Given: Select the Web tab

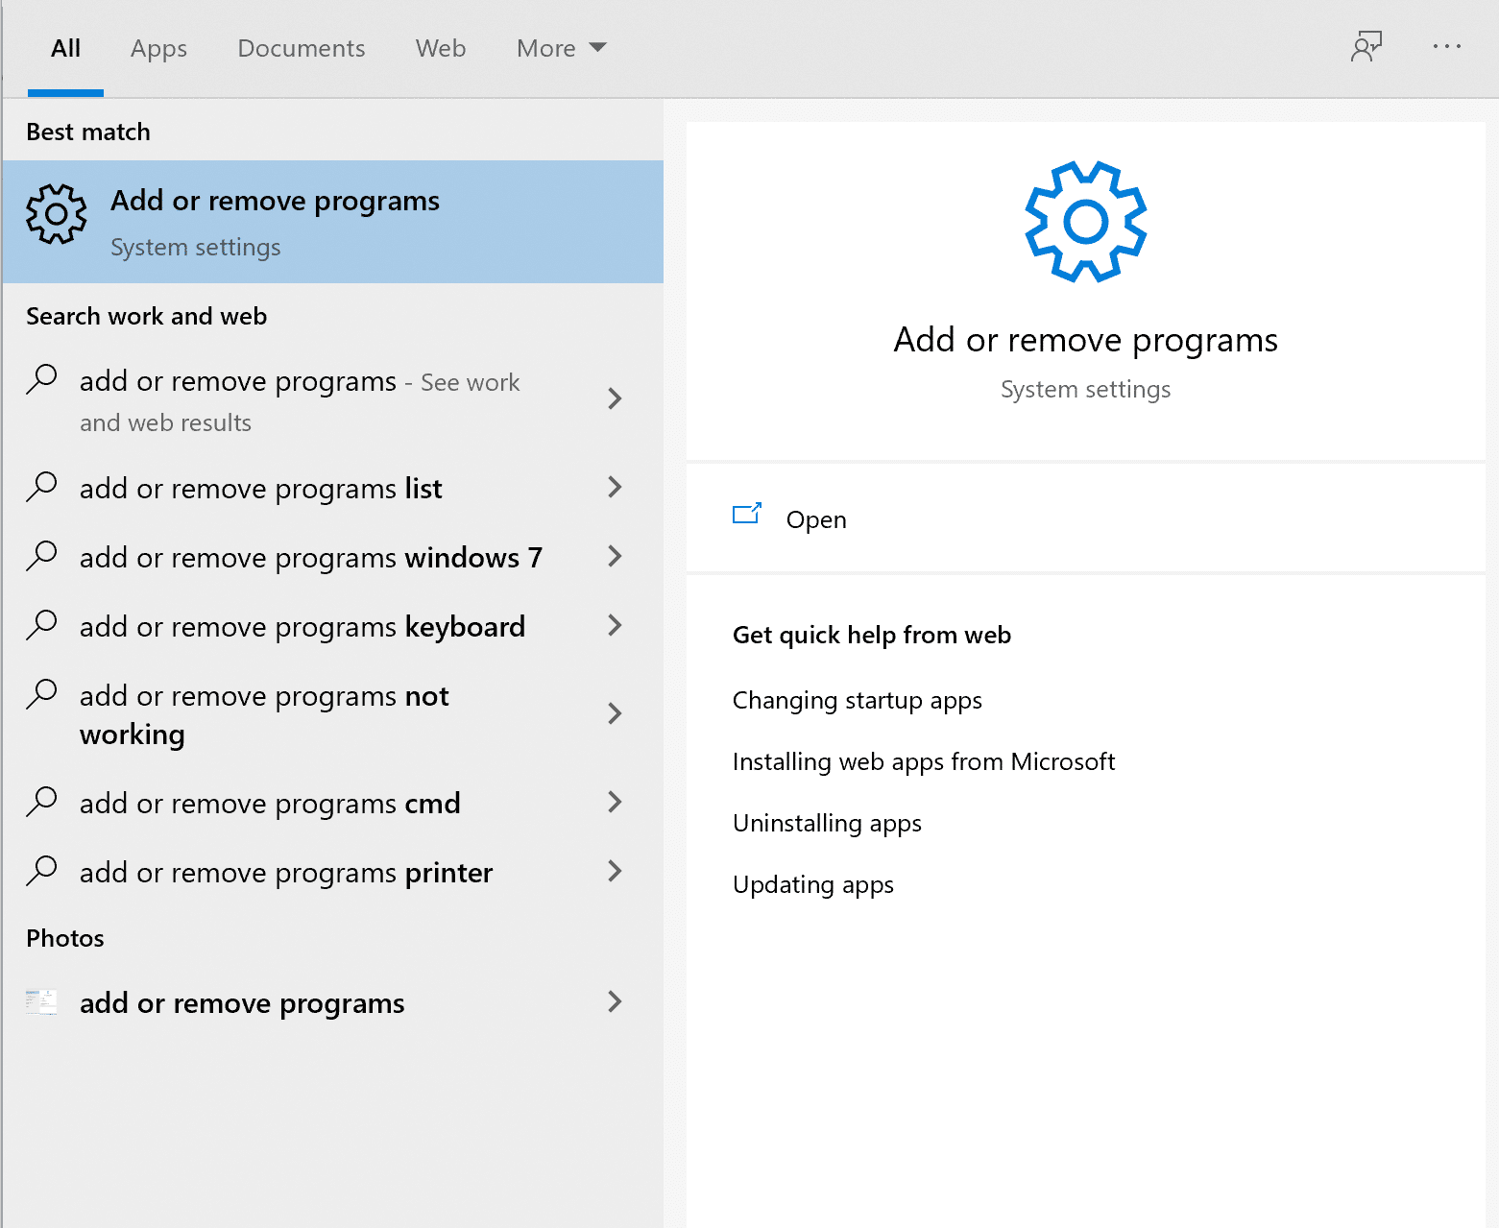Looking at the screenshot, I should tap(440, 48).
